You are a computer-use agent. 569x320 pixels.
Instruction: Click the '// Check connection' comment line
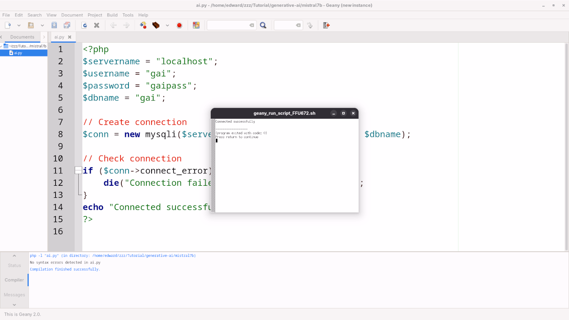tap(132, 158)
